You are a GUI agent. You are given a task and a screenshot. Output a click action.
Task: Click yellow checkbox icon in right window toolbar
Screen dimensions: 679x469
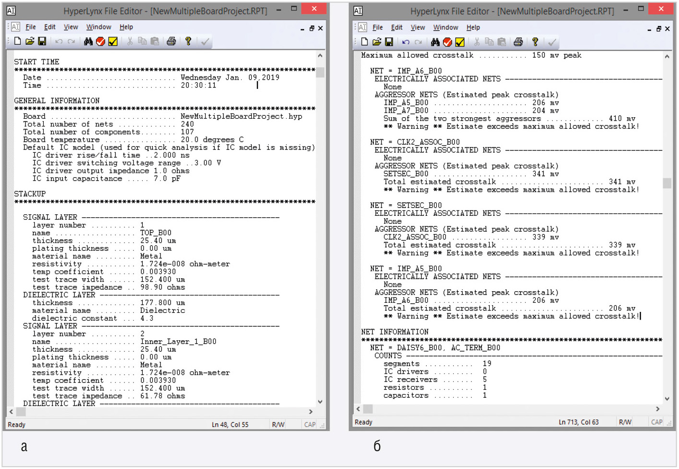460,42
